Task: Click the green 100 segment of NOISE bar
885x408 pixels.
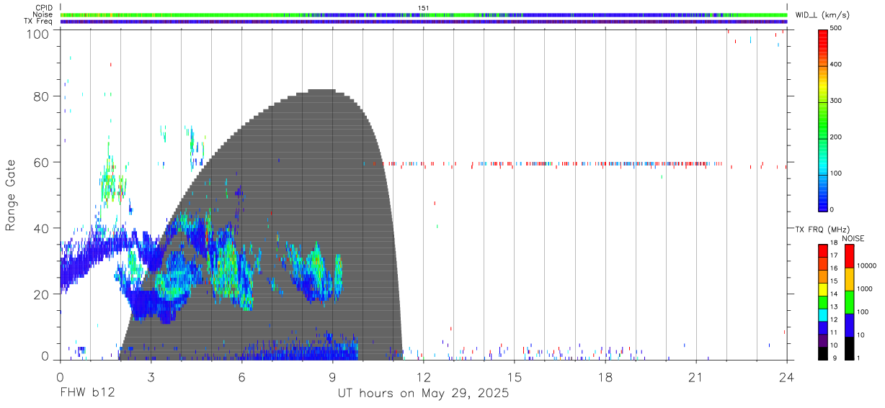Action: 849,302
